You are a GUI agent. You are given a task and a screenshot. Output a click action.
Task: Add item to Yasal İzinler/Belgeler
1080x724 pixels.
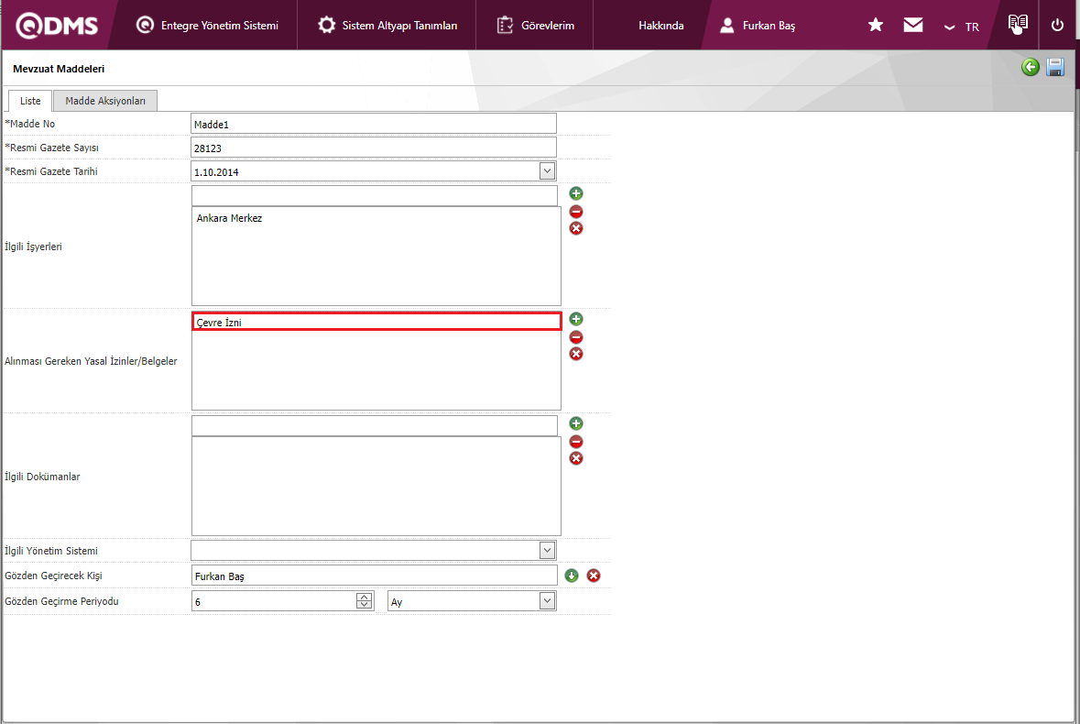point(576,319)
